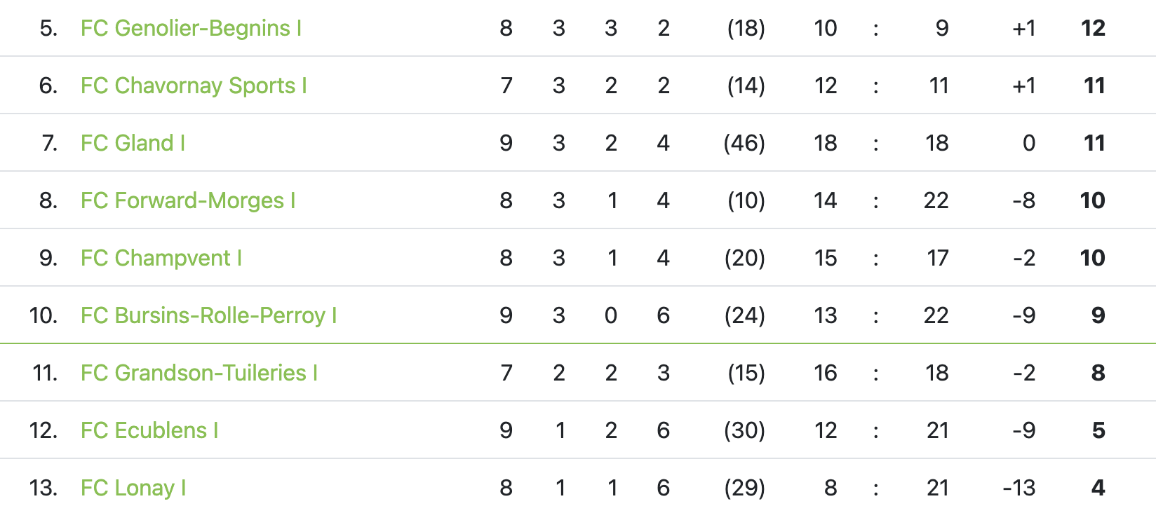Screen dimensions: 1156x513
Task: Click the -13 goal difference of FC Lonay
Action: click(x=1019, y=488)
